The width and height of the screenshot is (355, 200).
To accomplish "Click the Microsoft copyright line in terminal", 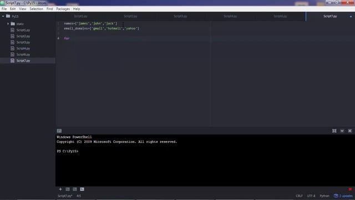I will (117, 142).
